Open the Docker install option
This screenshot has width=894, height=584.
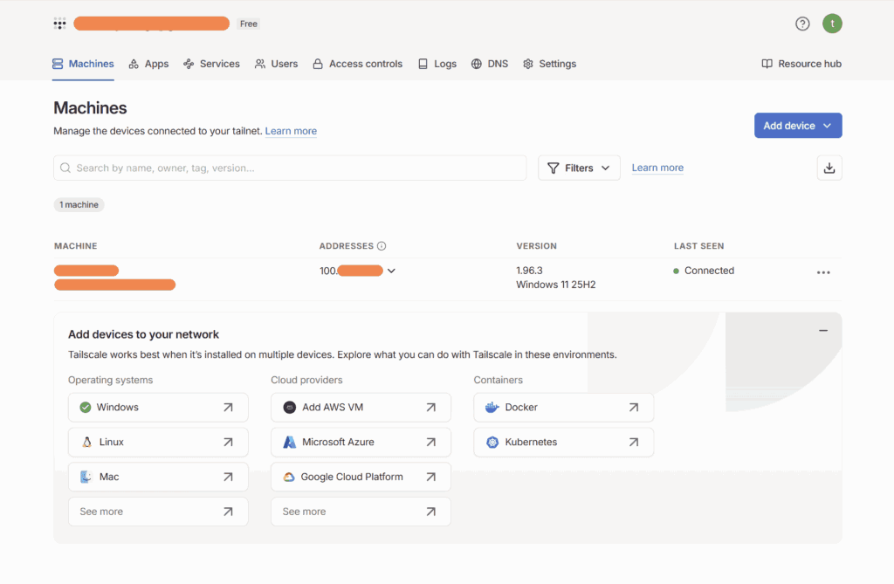point(563,407)
